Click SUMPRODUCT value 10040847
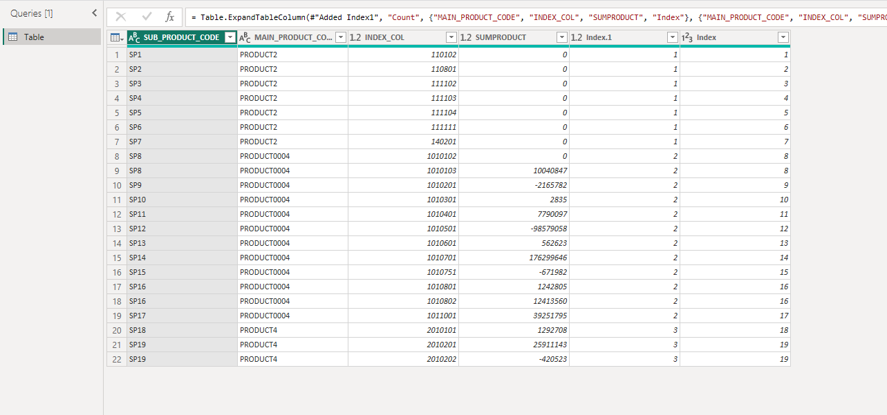This screenshot has height=415, width=887. tap(514, 171)
